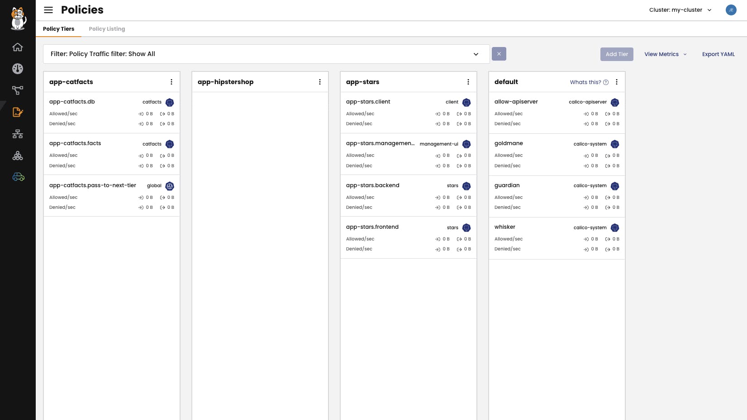747x420 pixels.
Task: Open the kebab menu on app-hipstershop tier
Action: coord(320,82)
